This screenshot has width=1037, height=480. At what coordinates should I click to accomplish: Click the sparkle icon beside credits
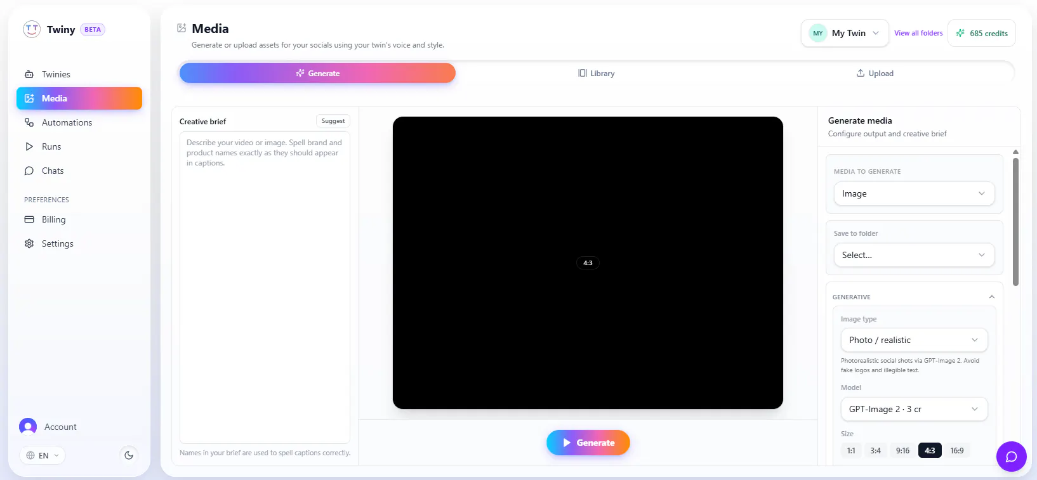tap(960, 33)
